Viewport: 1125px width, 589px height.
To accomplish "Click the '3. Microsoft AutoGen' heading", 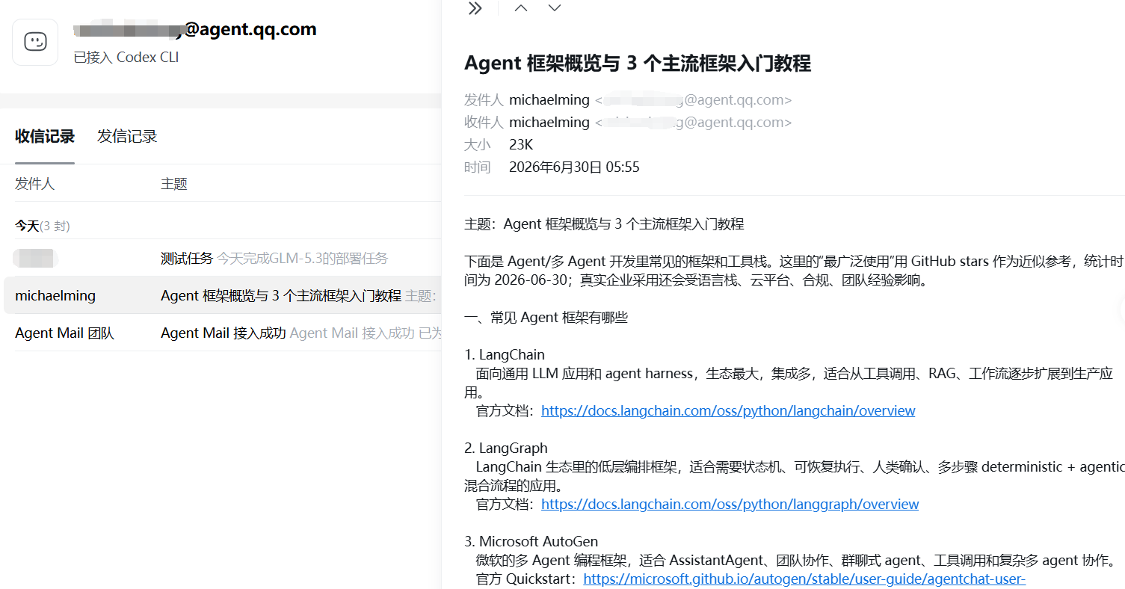I will point(531,542).
